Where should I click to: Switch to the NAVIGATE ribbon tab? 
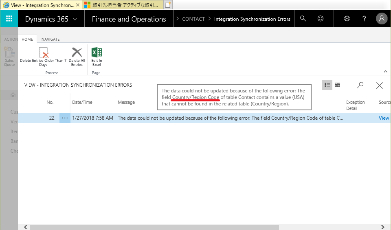[51, 39]
